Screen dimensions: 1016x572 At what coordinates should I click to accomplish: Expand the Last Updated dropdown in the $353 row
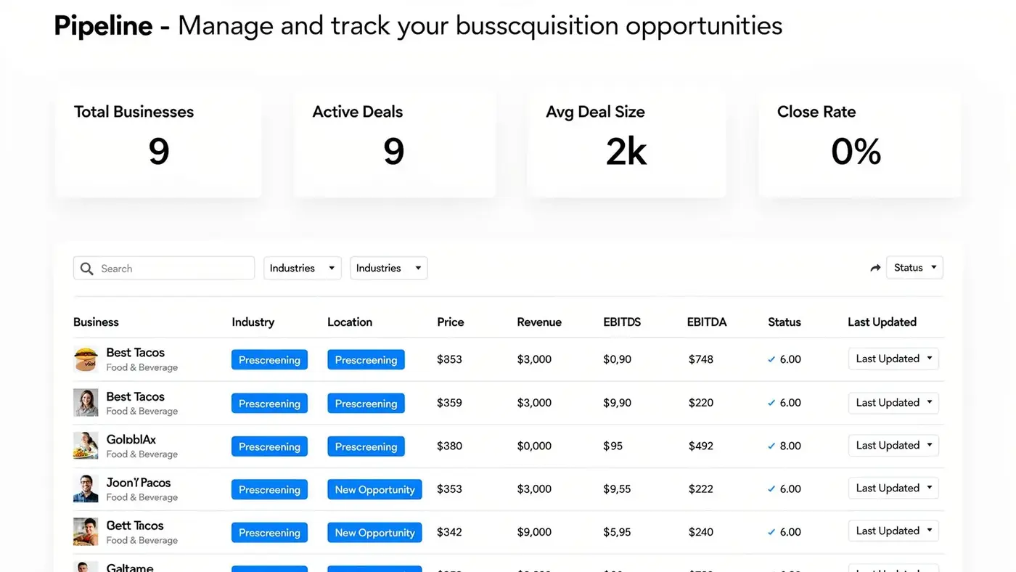[x=893, y=488]
